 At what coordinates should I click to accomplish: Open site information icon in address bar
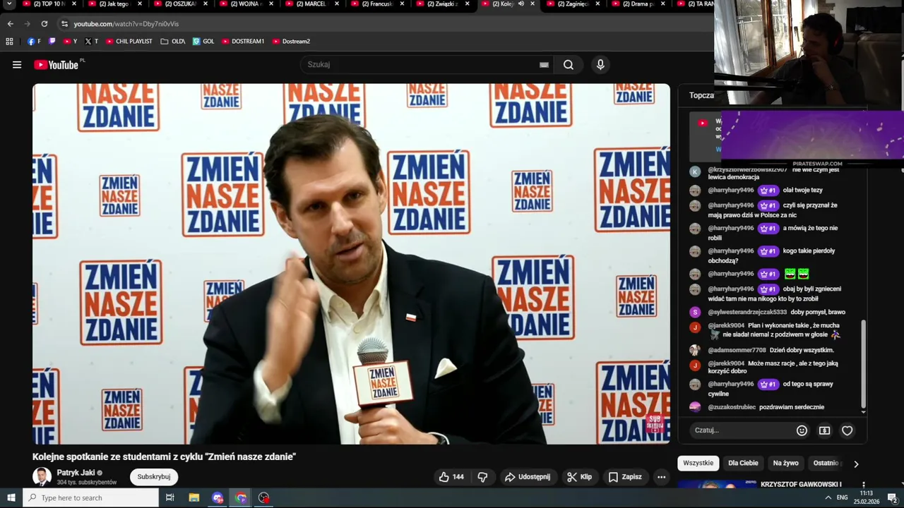[x=64, y=24]
